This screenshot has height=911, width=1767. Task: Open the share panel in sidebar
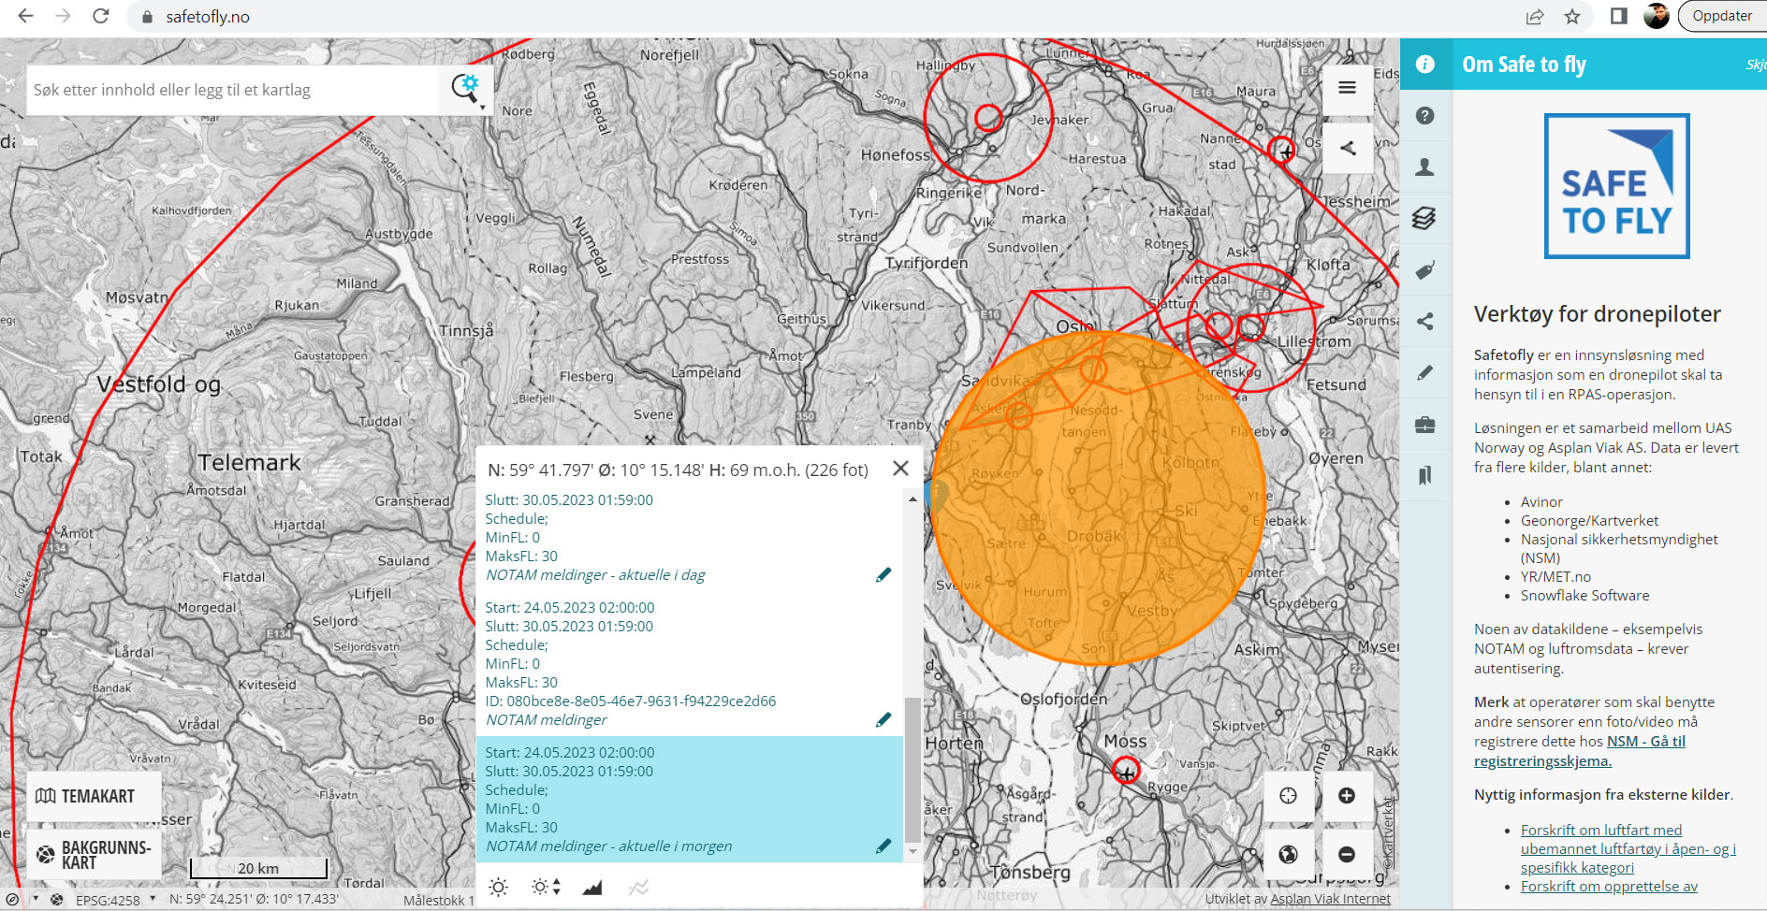click(1425, 322)
